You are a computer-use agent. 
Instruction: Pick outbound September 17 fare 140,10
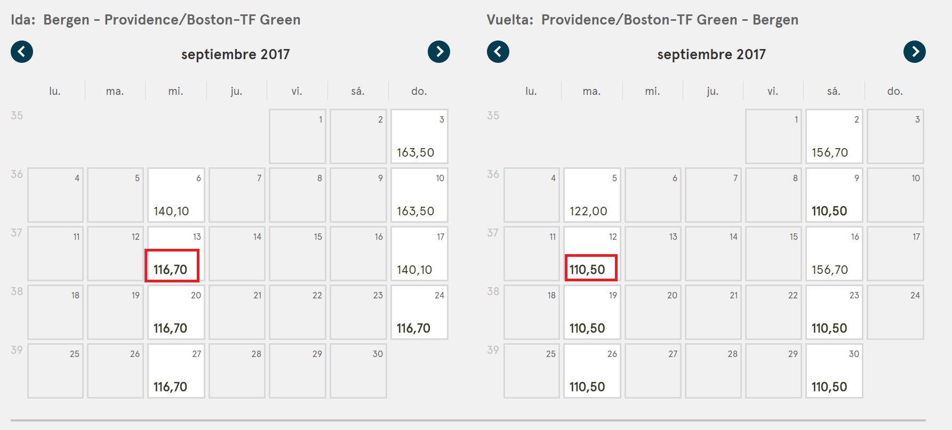click(419, 254)
